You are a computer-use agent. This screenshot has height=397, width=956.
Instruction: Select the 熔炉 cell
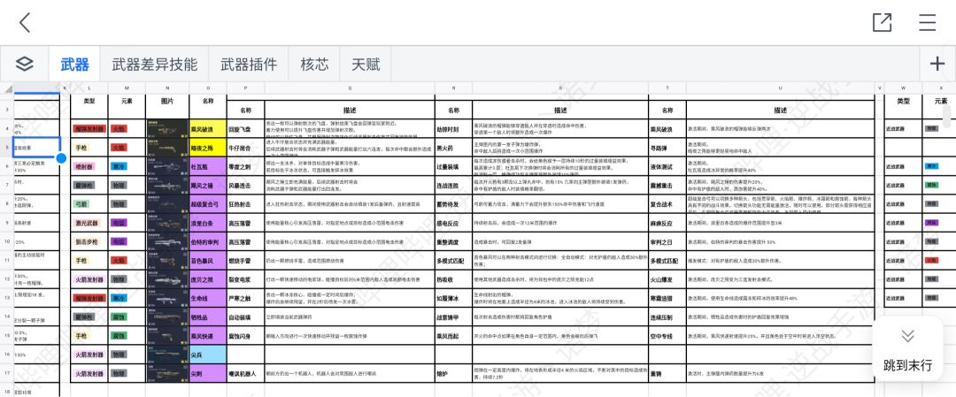(x=453, y=373)
